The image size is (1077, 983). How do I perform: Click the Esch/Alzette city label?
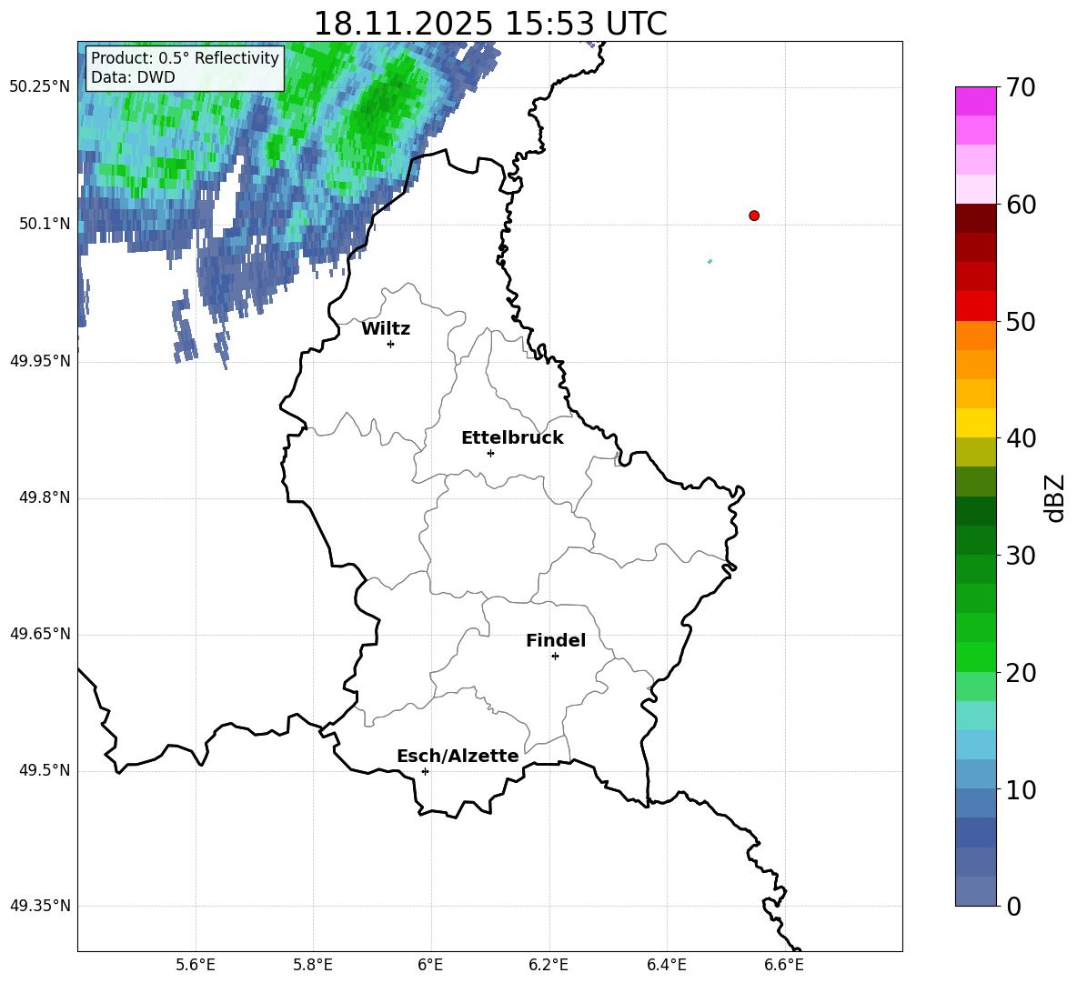[458, 756]
